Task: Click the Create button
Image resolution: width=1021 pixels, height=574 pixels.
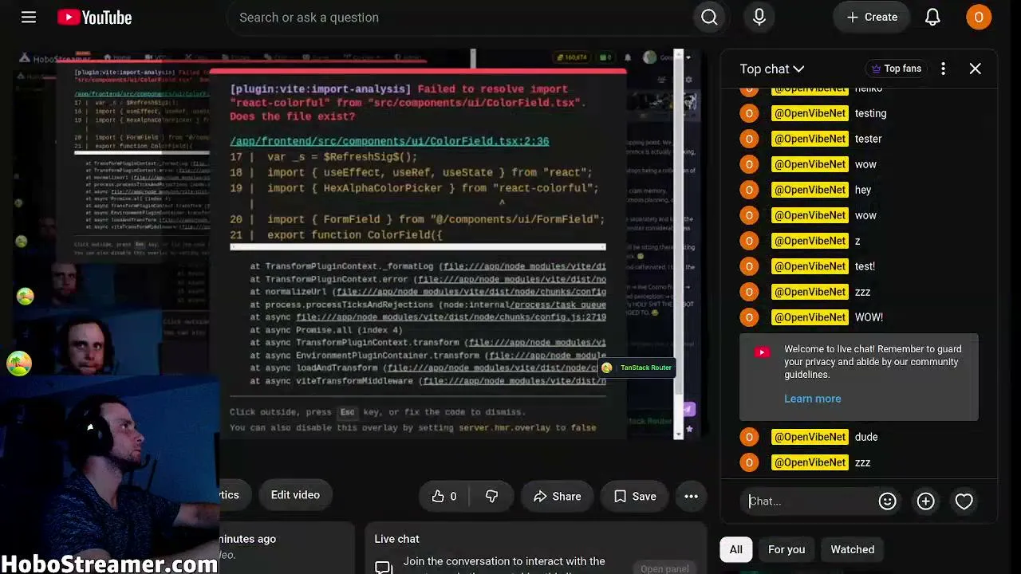Action: [872, 17]
